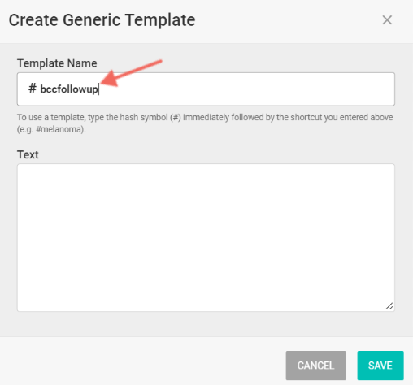The image size is (413, 385).
Task: Focus the Template Name input field
Action: (206, 89)
